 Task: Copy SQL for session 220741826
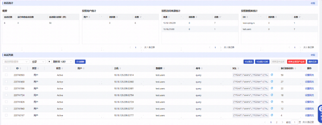[272, 102]
